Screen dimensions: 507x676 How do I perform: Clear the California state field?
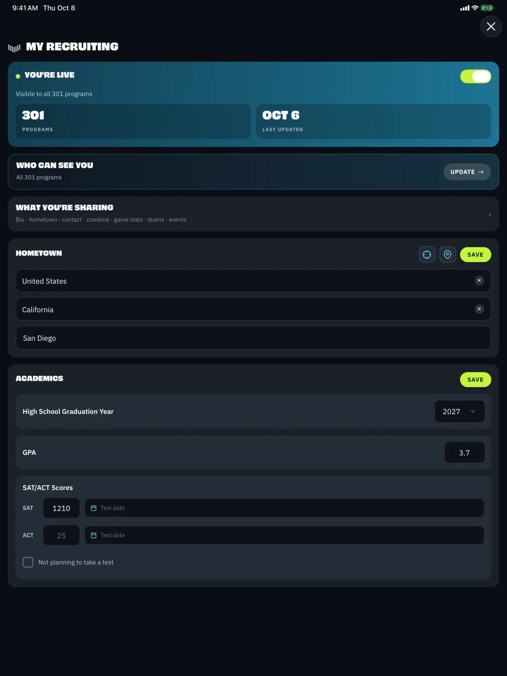click(479, 309)
